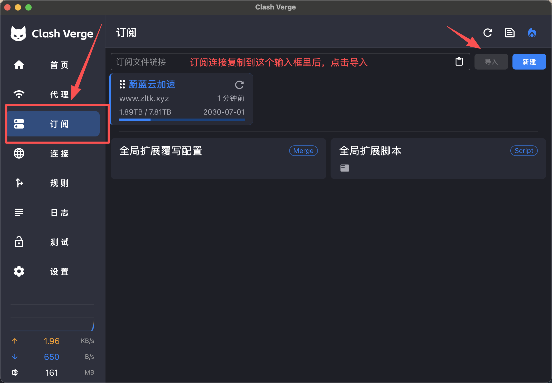Click the 导入 import button
552x383 pixels.
pos(491,62)
